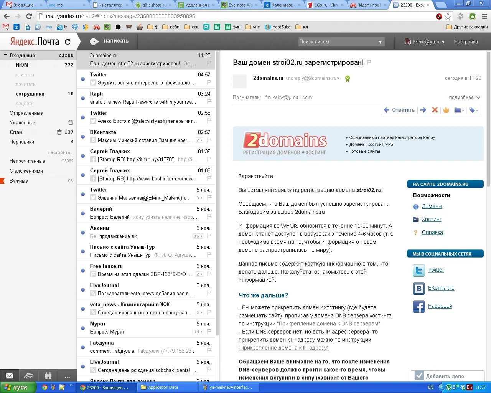Mark message as spam using the flame icon
The image size is (491, 393).
446,110
